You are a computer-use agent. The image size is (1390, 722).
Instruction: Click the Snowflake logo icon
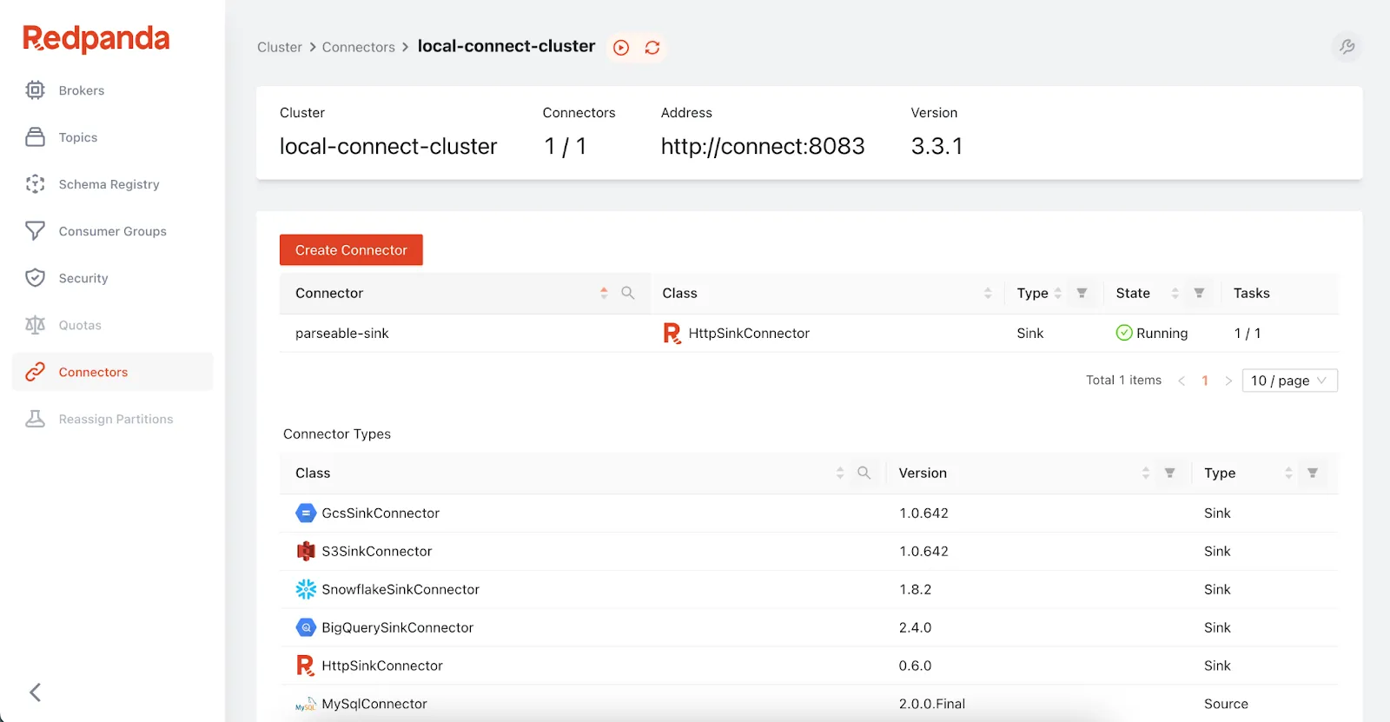coord(306,590)
